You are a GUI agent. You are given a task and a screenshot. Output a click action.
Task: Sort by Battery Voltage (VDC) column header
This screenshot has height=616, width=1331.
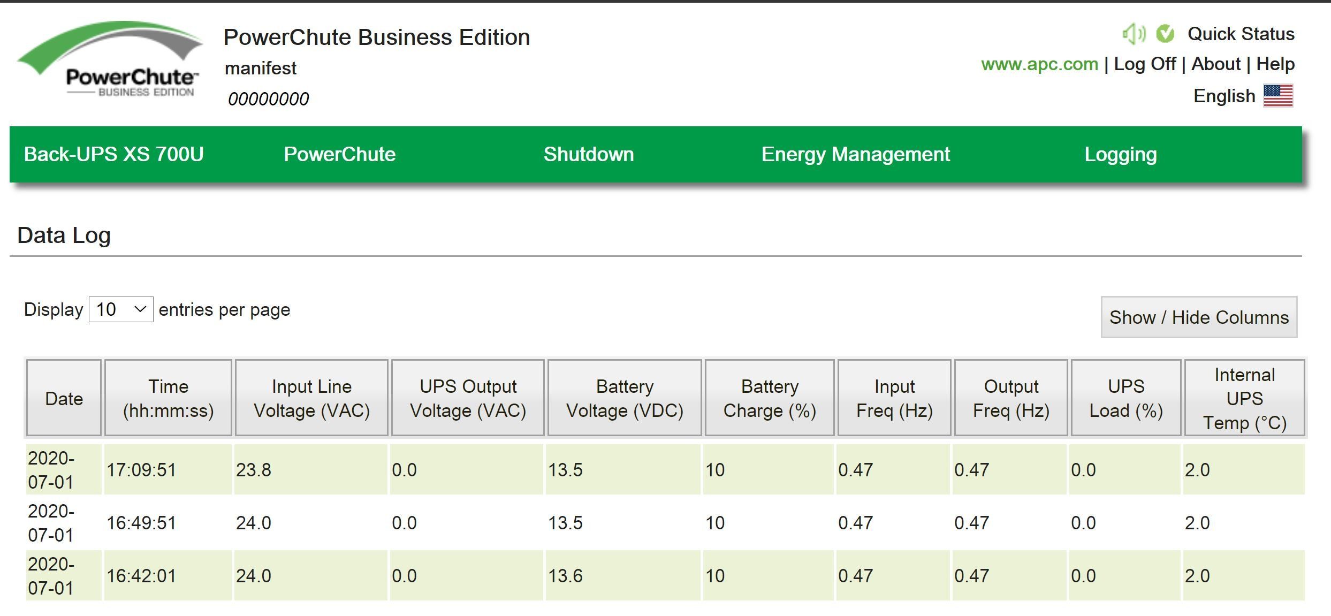pos(625,398)
